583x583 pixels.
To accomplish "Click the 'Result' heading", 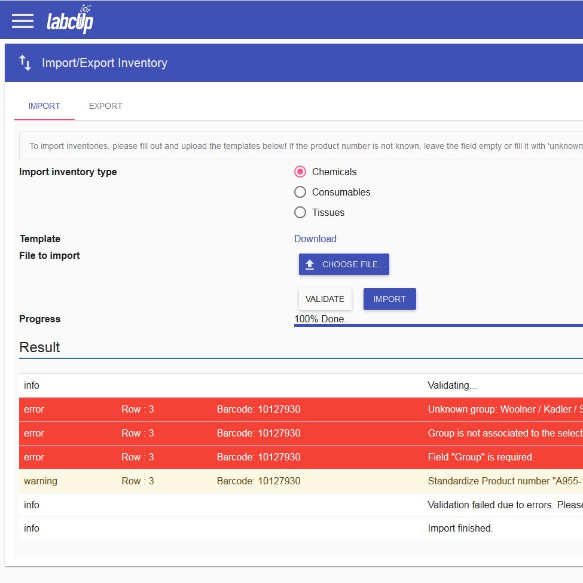I will [39, 347].
